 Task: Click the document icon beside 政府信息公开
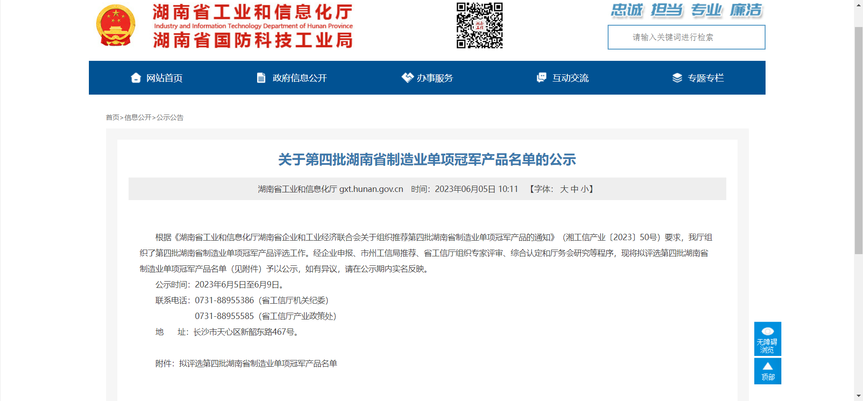point(261,78)
